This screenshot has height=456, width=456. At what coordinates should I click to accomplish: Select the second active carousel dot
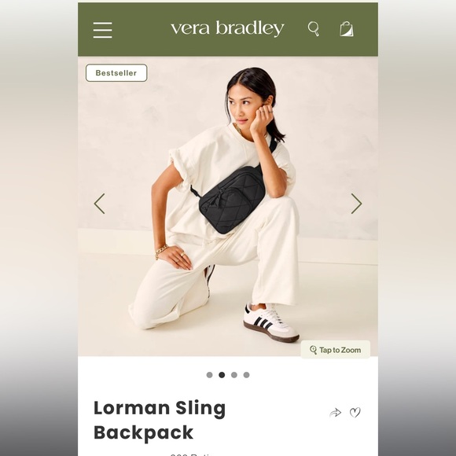pos(222,375)
